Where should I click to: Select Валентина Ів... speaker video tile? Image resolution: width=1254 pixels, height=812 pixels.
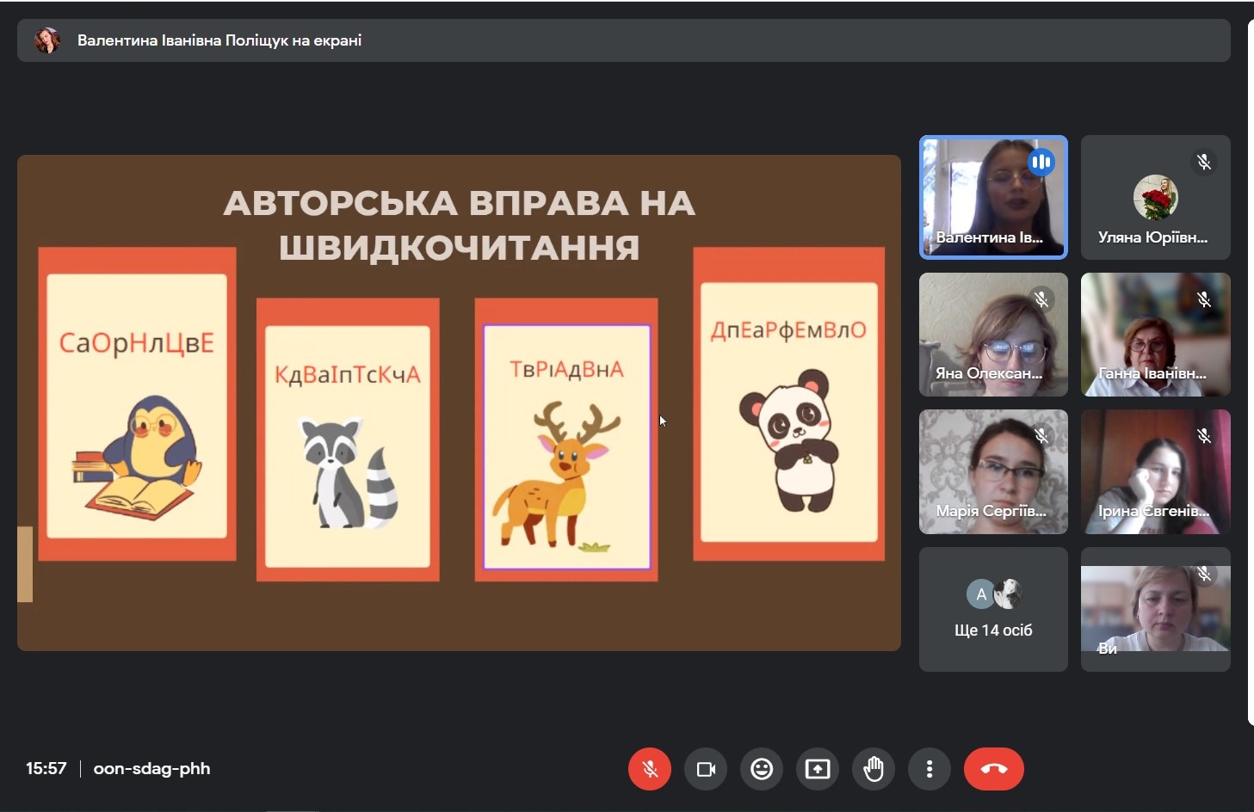tap(992, 197)
